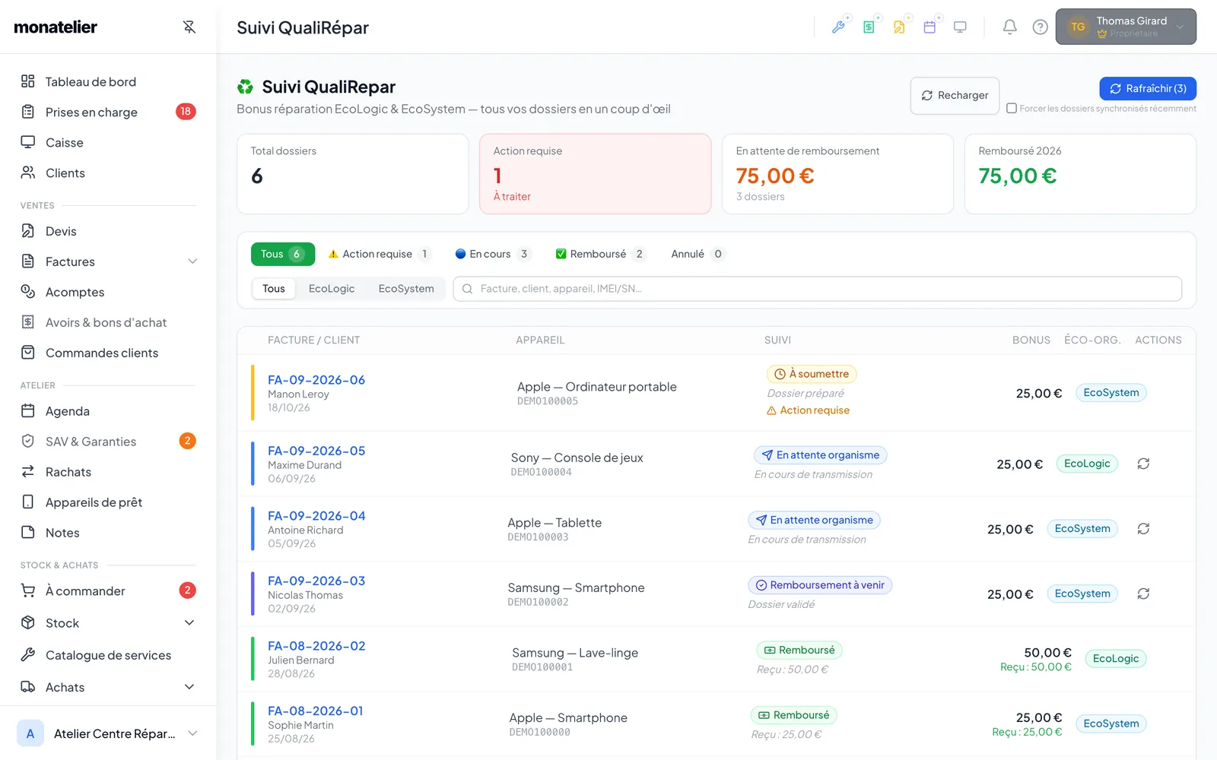Viewport: 1217px width, 760px height.
Task: Filter by En cours status
Action: (x=493, y=254)
